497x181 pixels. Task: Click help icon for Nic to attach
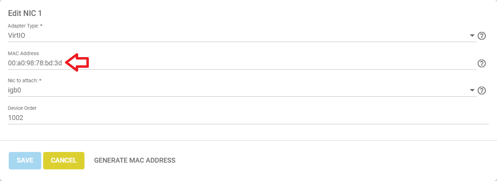pyautogui.click(x=481, y=90)
